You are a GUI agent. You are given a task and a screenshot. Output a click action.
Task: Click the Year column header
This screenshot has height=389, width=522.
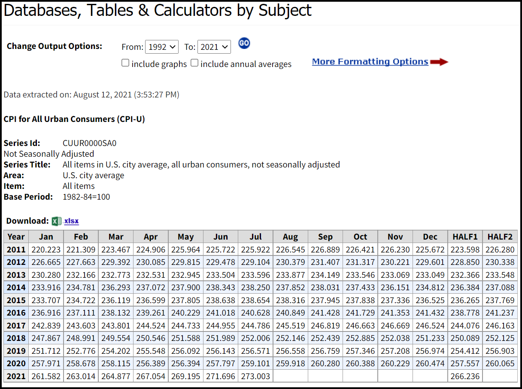[x=16, y=237]
